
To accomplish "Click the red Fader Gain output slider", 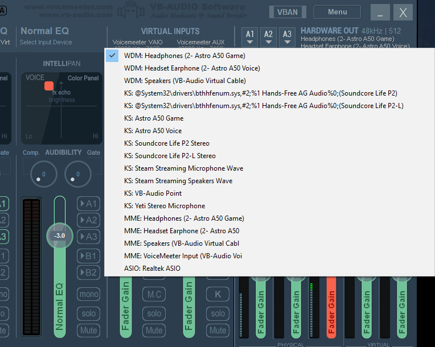I will pyautogui.click(x=331, y=308).
